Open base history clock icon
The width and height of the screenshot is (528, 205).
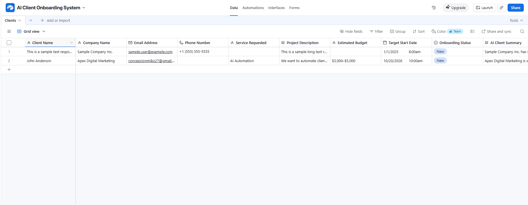click(x=434, y=8)
